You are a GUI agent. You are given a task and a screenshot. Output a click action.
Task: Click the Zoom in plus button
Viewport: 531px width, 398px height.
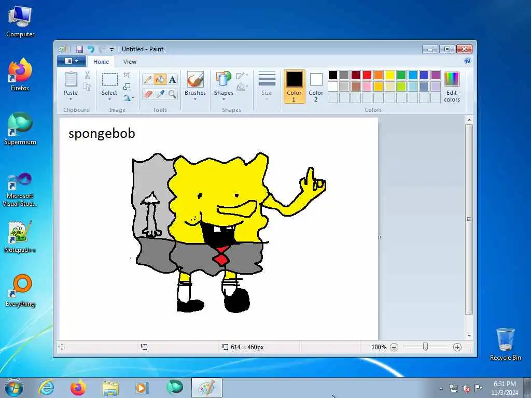(x=457, y=347)
